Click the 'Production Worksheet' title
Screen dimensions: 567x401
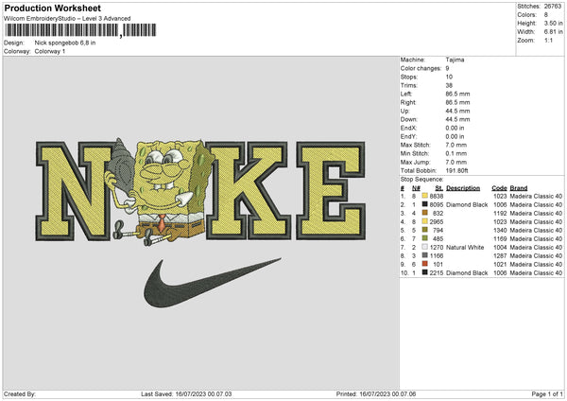pos(52,8)
